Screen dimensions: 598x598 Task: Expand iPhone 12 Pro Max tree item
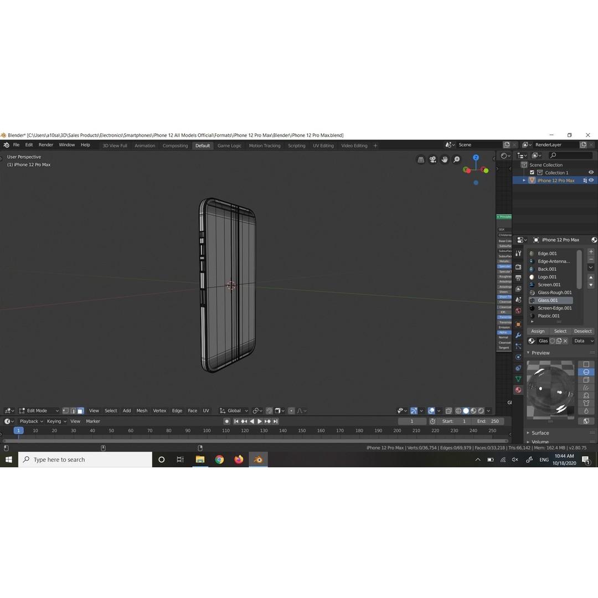pos(524,181)
